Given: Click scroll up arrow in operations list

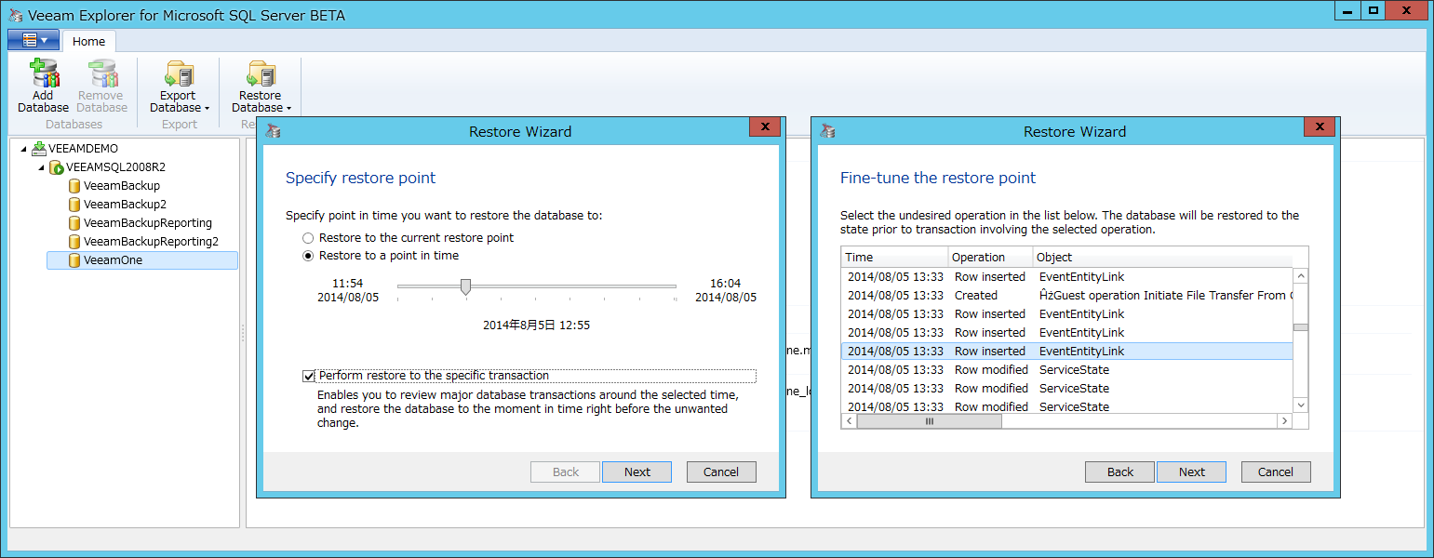Looking at the screenshot, I should [1301, 276].
